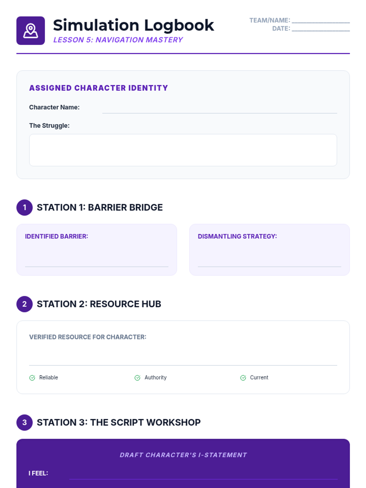366x488 pixels.
Task: Check the Reliable checkmark icon
Action: pos(32,378)
